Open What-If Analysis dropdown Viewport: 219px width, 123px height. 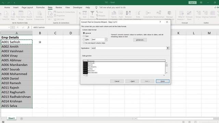coord(184,19)
